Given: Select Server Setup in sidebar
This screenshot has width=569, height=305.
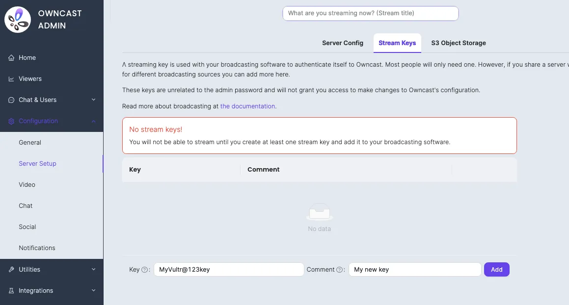Looking at the screenshot, I should [x=52, y=164].
